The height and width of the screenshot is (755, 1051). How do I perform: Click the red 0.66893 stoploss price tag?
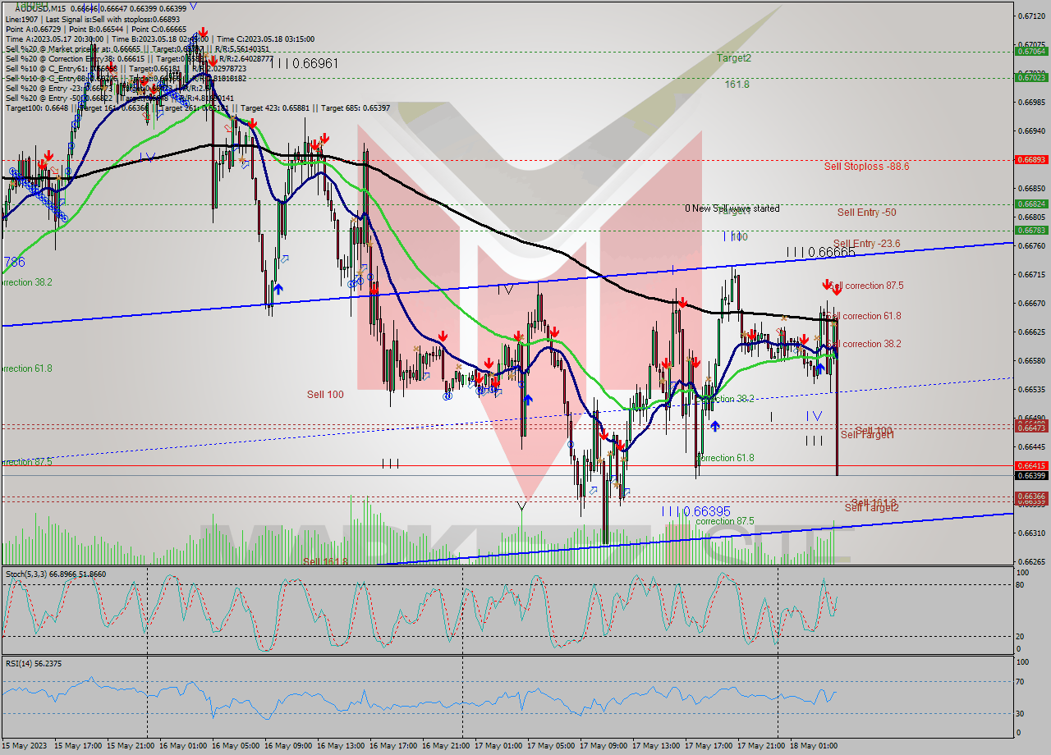pos(1031,160)
